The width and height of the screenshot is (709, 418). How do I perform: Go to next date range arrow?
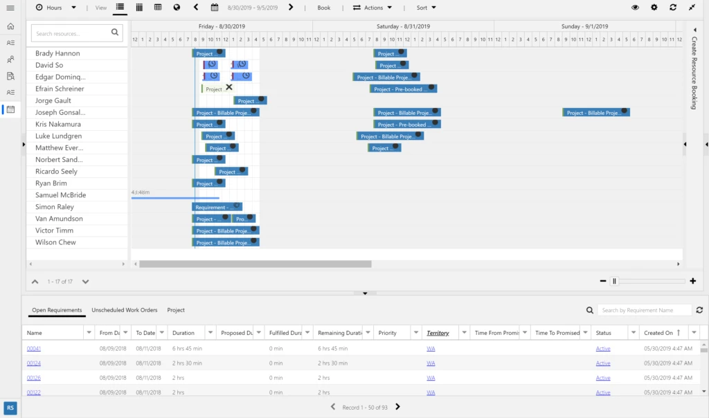(291, 8)
